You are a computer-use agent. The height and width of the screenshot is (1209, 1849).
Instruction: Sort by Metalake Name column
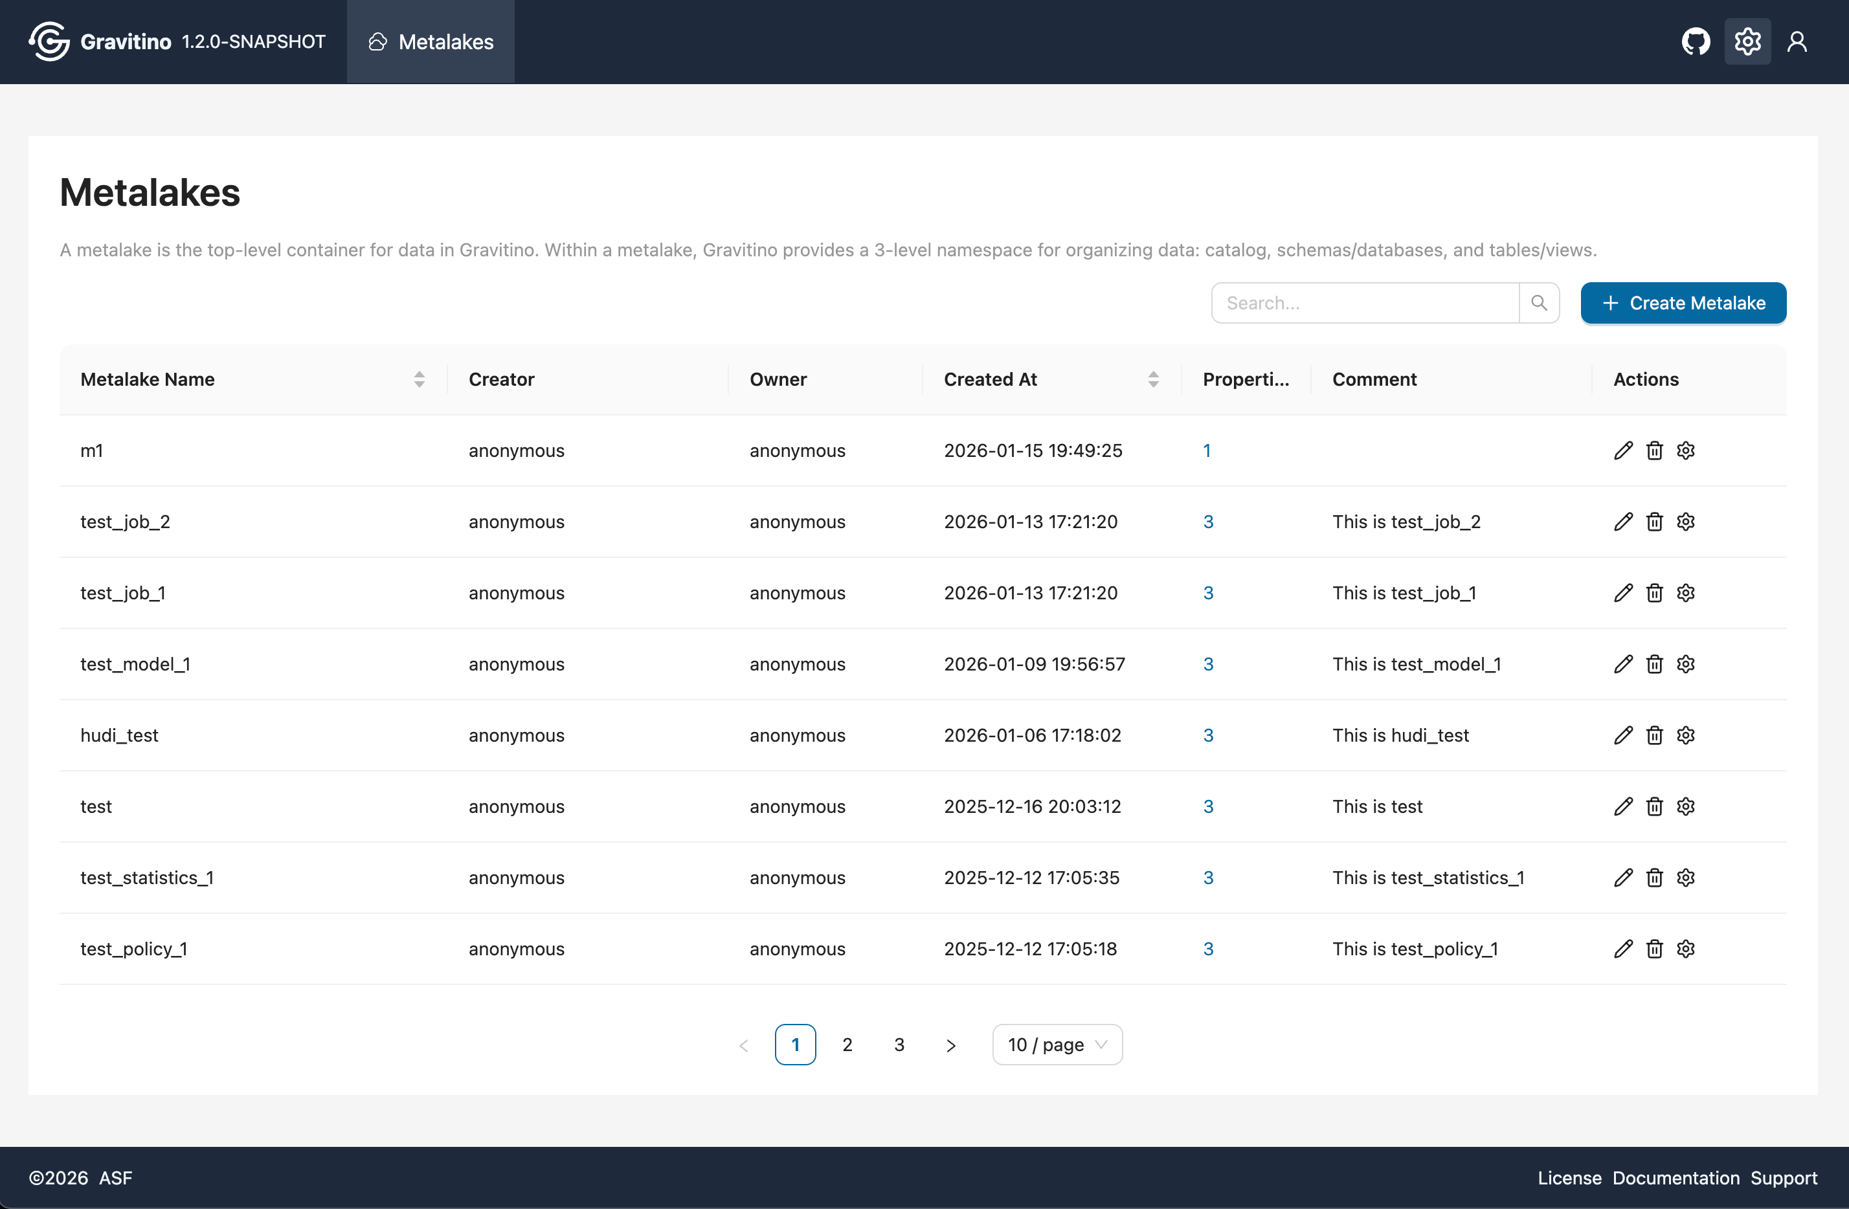coord(419,379)
